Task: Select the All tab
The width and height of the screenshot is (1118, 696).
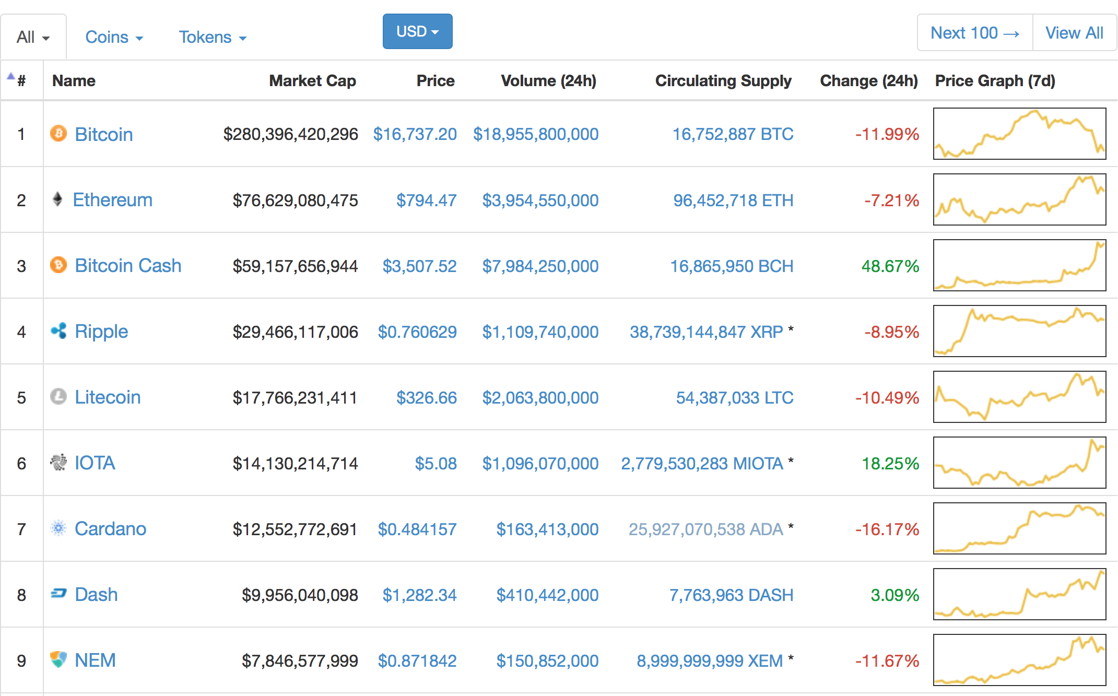Action: (33, 37)
